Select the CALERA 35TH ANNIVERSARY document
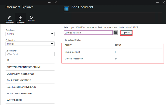The image size is (166, 105). [x=30, y=87]
